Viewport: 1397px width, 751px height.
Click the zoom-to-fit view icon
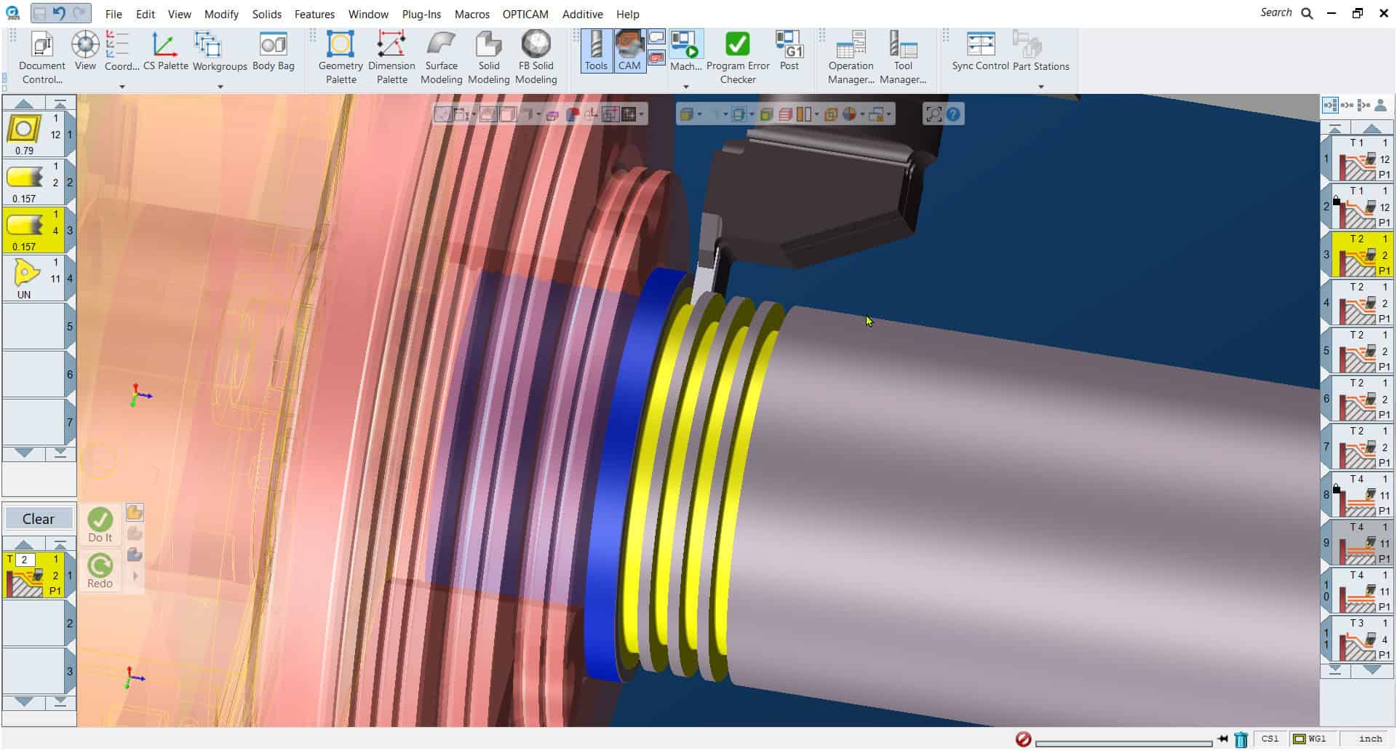pyautogui.click(x=934, y=114)
